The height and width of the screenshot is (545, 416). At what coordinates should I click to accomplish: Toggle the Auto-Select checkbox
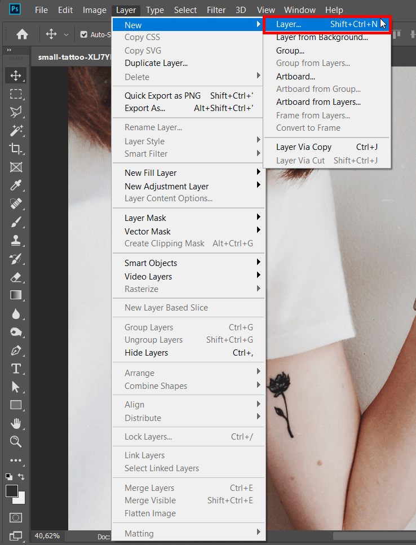(84, 34)
